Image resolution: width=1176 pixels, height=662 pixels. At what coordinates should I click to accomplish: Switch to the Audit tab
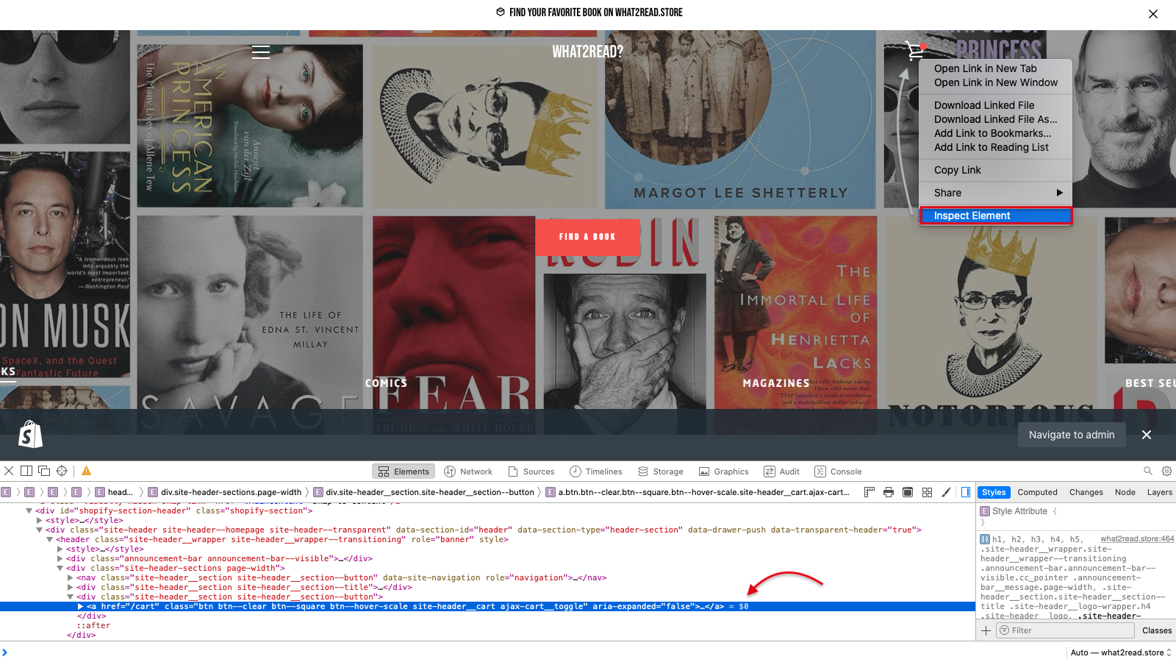click(x=781, y=471)
